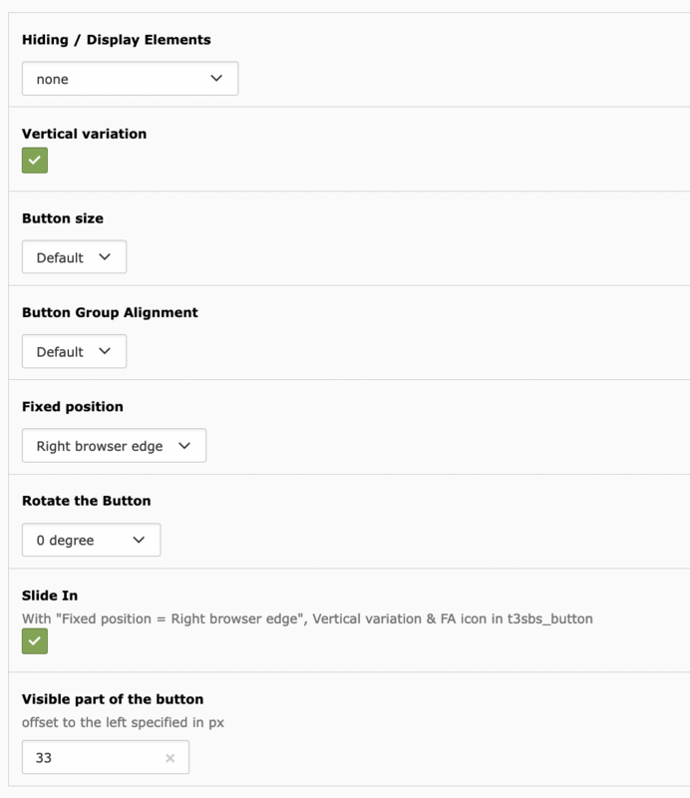Click the chevron next to 0 degree
This screenshot has width=690, height=798.
(x=139, y=540)
